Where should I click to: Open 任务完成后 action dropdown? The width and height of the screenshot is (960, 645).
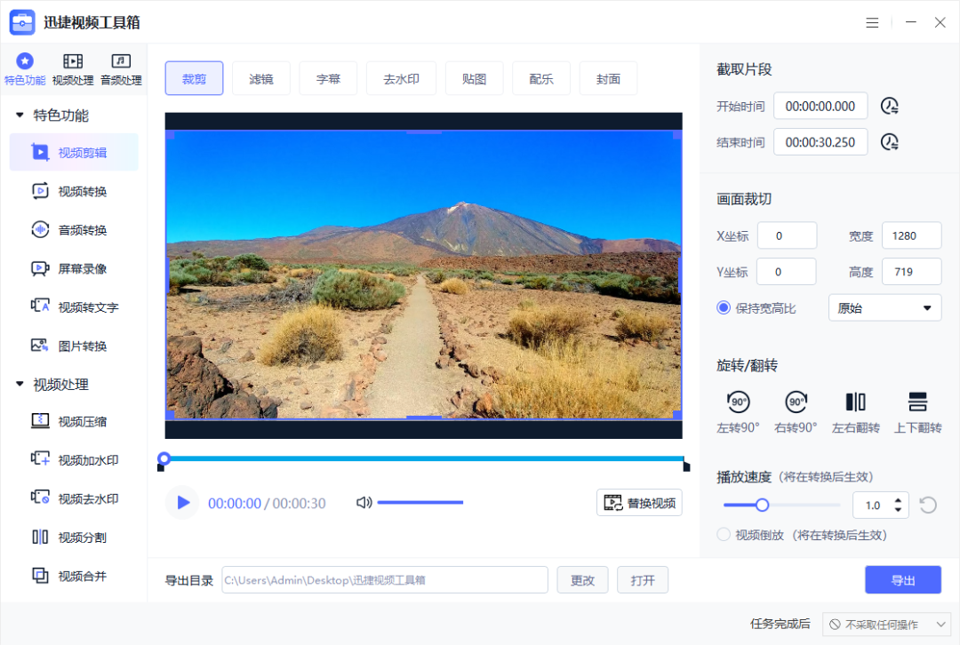point(888,625)
